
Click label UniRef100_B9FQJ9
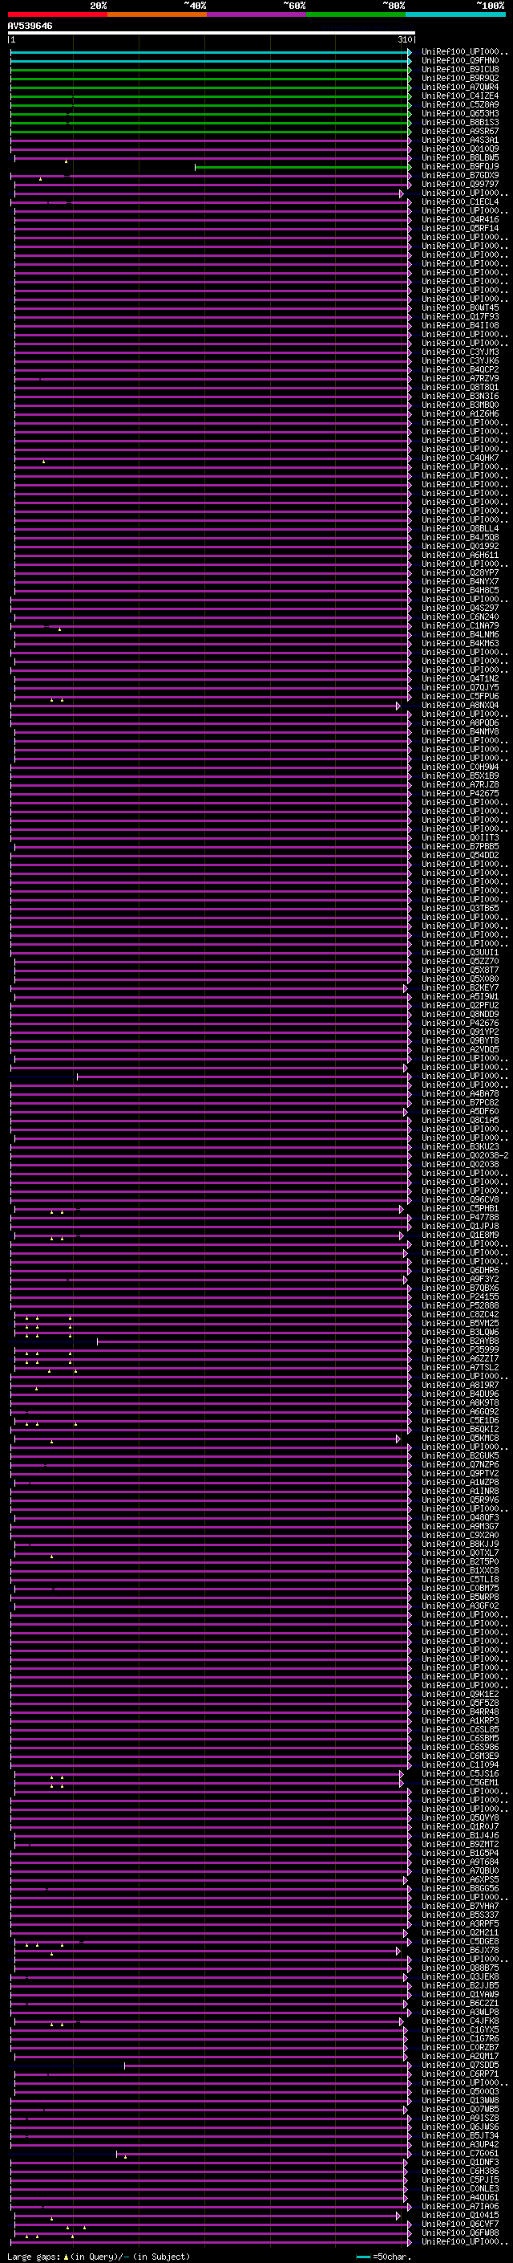[460, 166]
